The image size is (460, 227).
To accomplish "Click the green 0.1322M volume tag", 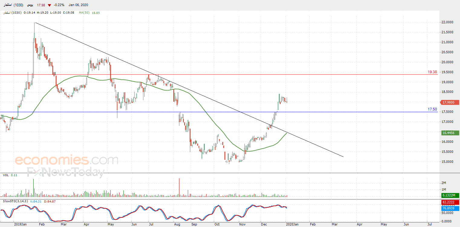I will tap(450, 195).
